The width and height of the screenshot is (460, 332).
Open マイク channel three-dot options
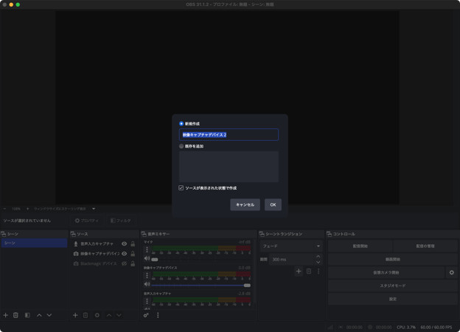point(147,250)
